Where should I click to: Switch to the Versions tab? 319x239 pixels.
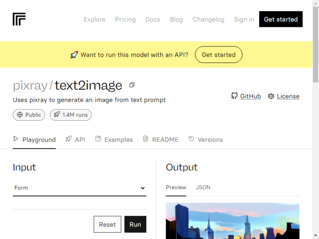(206, 139)
